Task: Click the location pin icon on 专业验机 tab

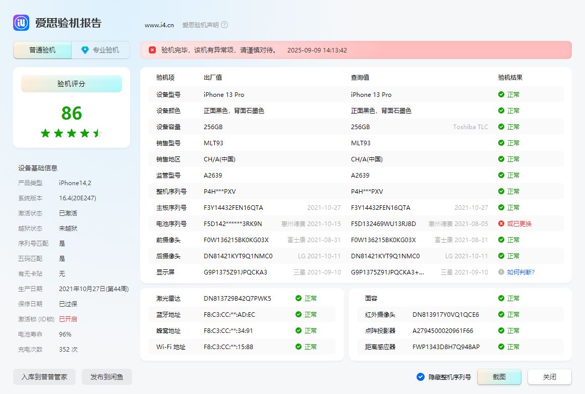Action: pyautogui.click(x=85, y=50)
